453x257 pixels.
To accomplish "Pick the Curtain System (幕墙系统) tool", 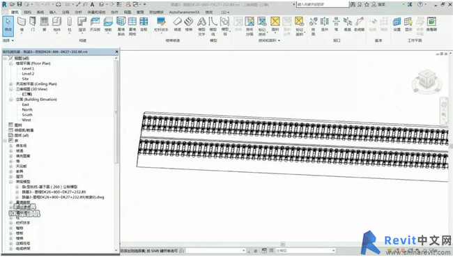I will [x=121, y=26].
